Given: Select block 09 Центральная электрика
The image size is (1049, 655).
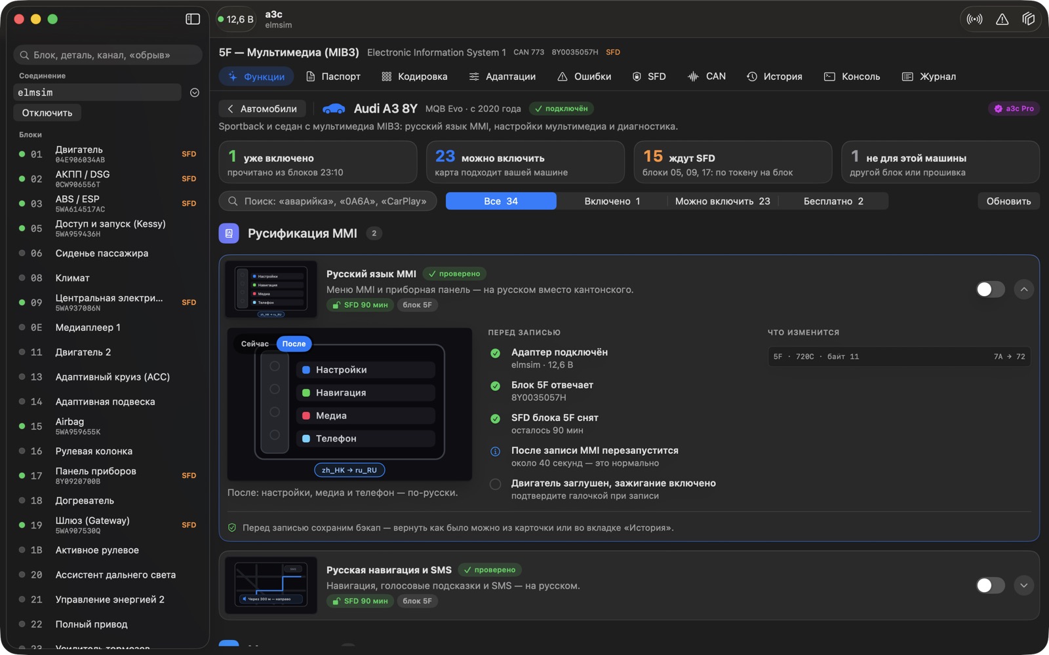Looking at the screenshot, I should (108, 303).
